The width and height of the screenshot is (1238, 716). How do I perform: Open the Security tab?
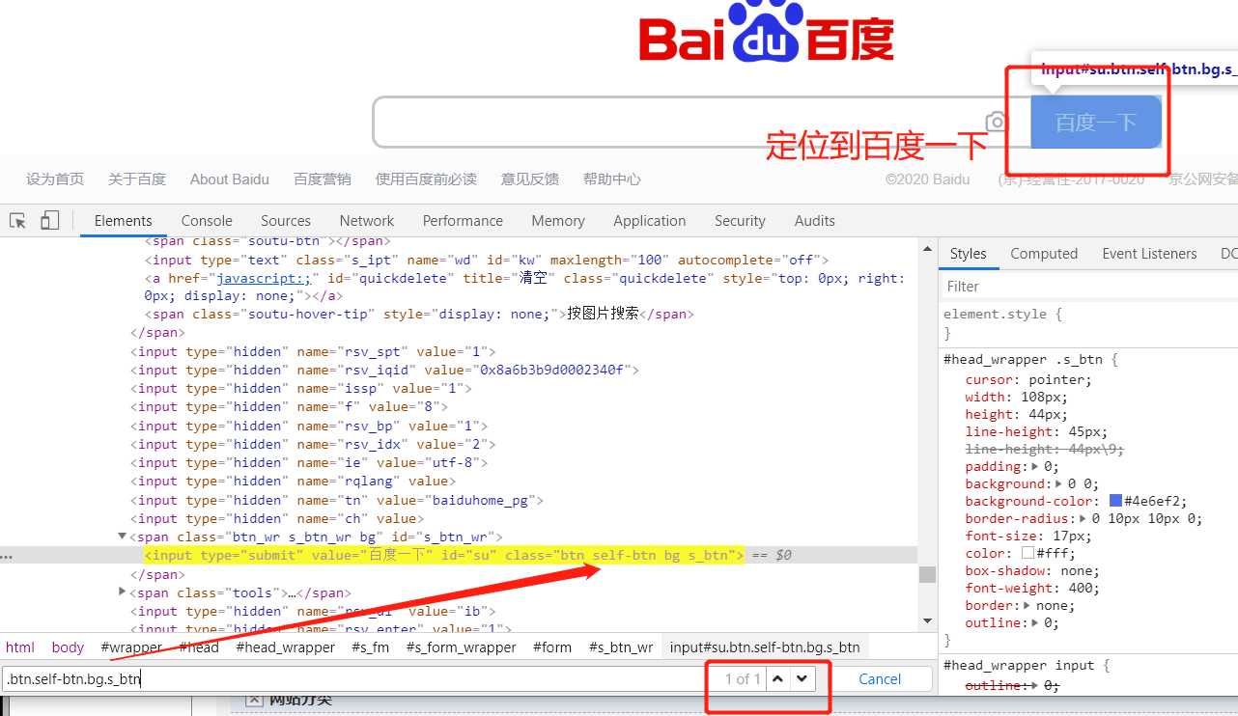pos(740,221)
